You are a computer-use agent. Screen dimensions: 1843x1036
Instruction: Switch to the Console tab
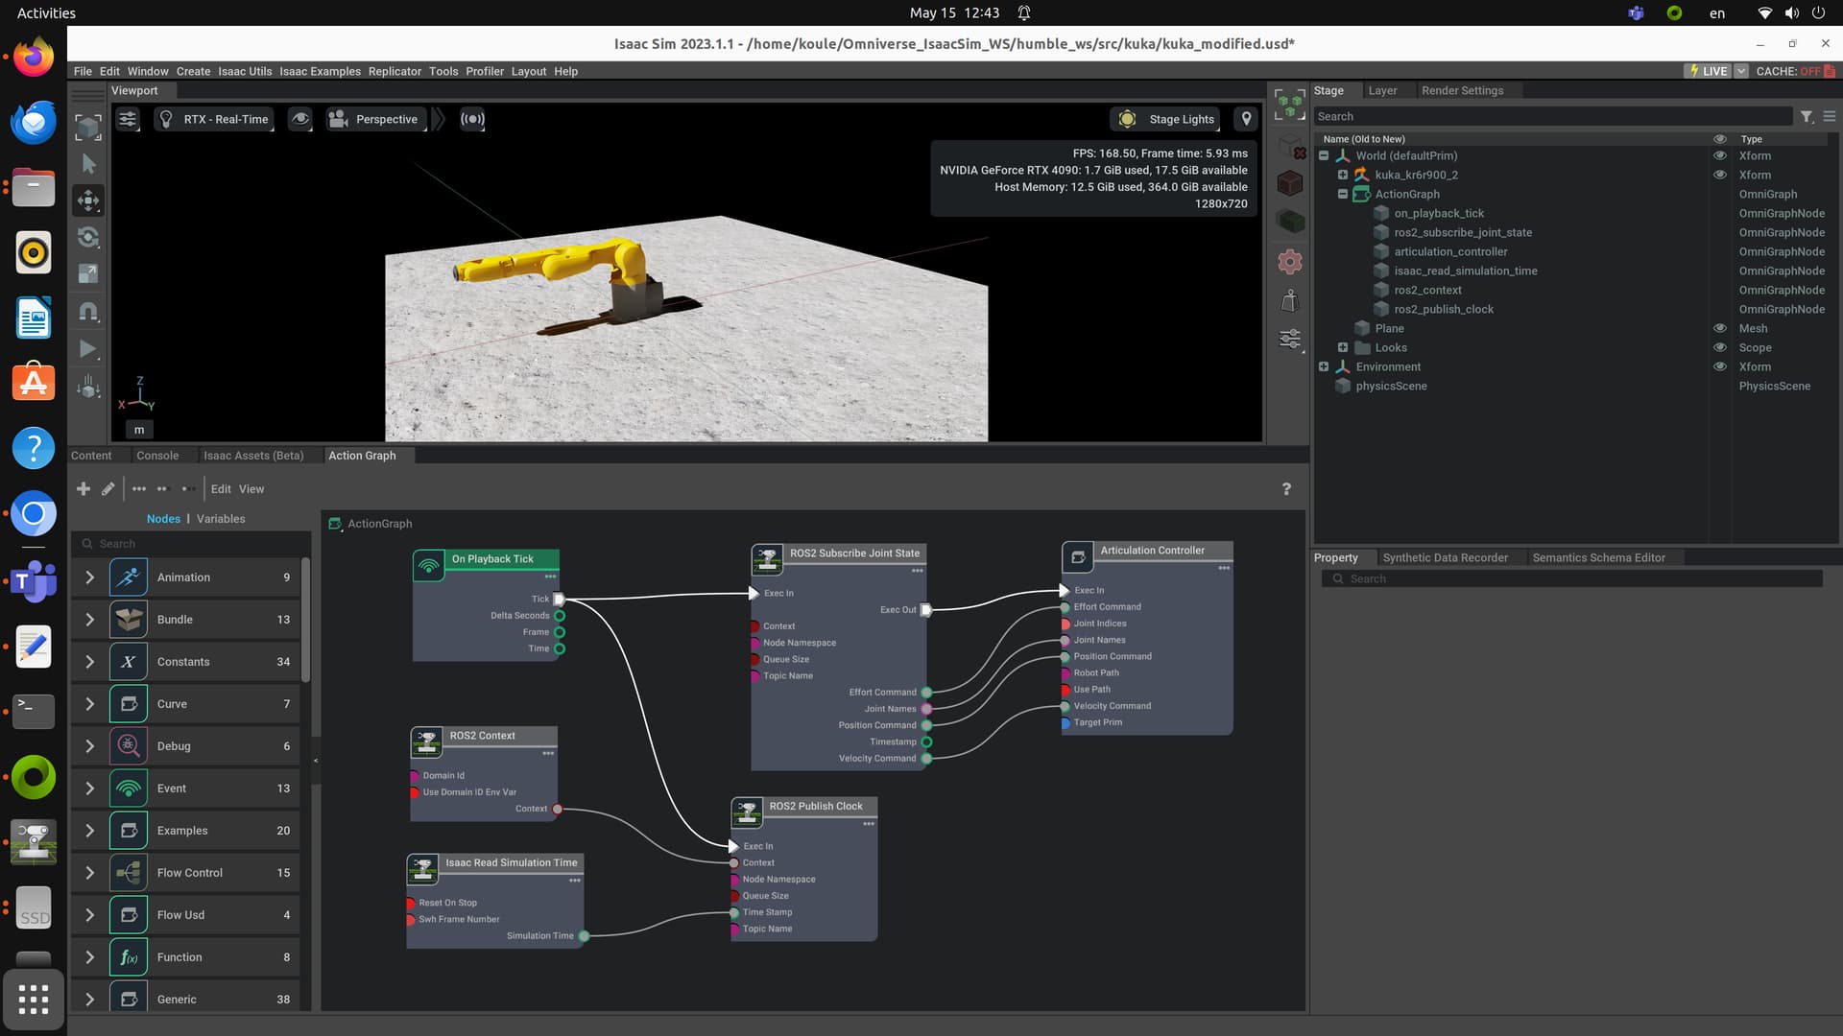coord(157,456)
